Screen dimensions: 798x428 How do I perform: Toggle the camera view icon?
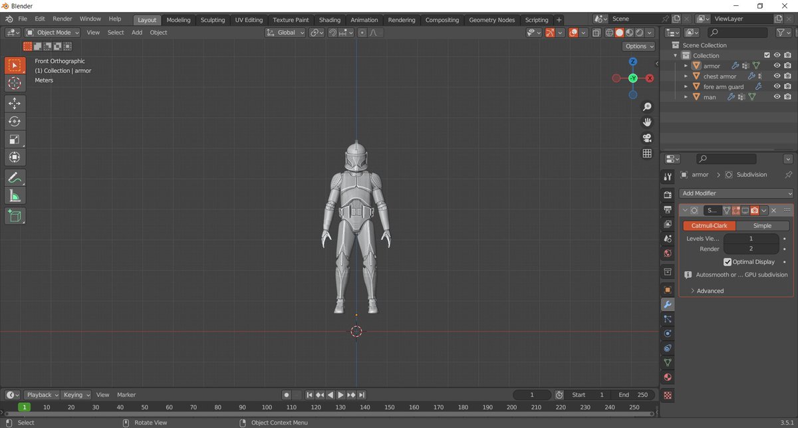click(x=647, y=138)
